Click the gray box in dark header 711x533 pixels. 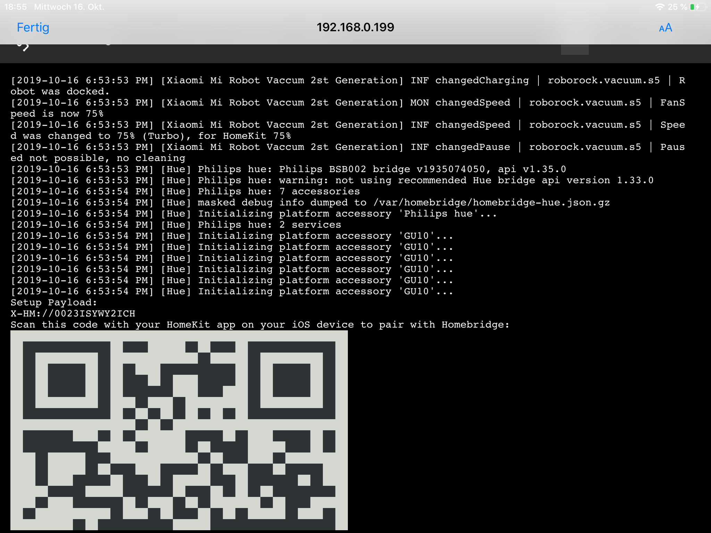(575, 49)
